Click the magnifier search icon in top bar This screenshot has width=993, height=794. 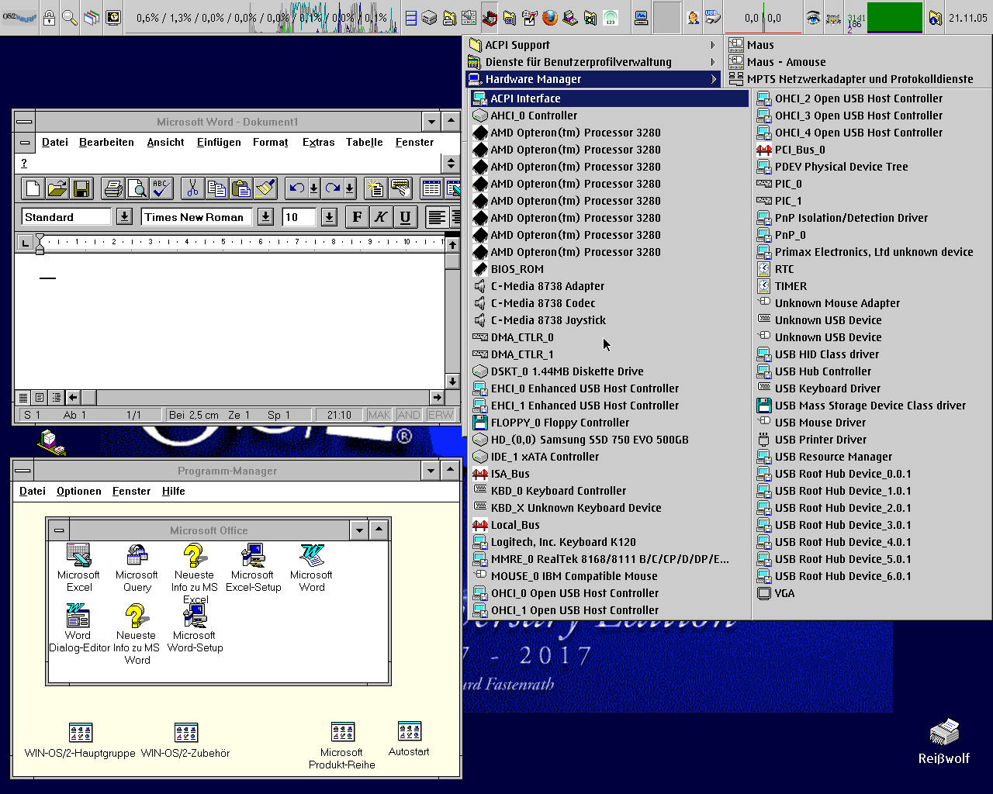pos(70,18)
